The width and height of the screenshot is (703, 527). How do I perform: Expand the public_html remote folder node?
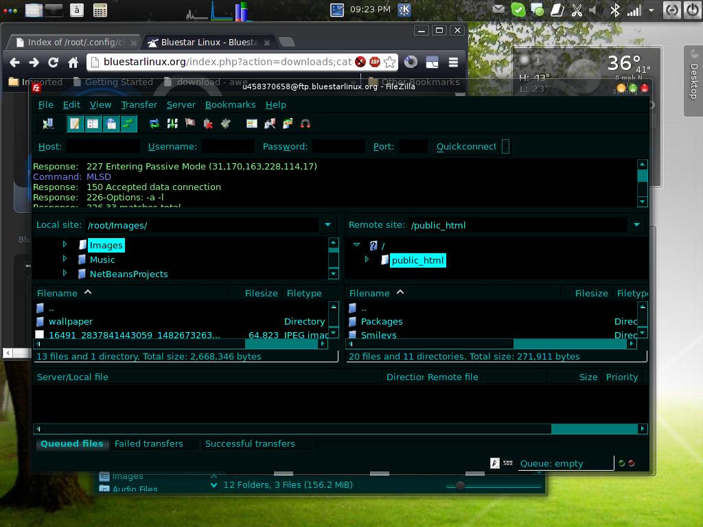pos(367,259)
